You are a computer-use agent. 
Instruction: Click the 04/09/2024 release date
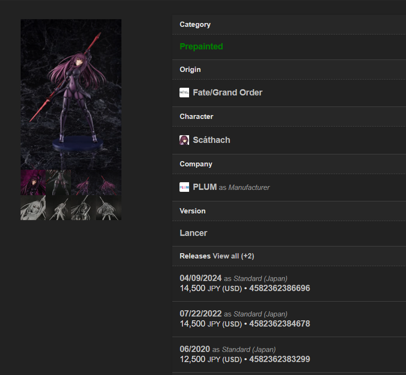[x=201, y=278]
